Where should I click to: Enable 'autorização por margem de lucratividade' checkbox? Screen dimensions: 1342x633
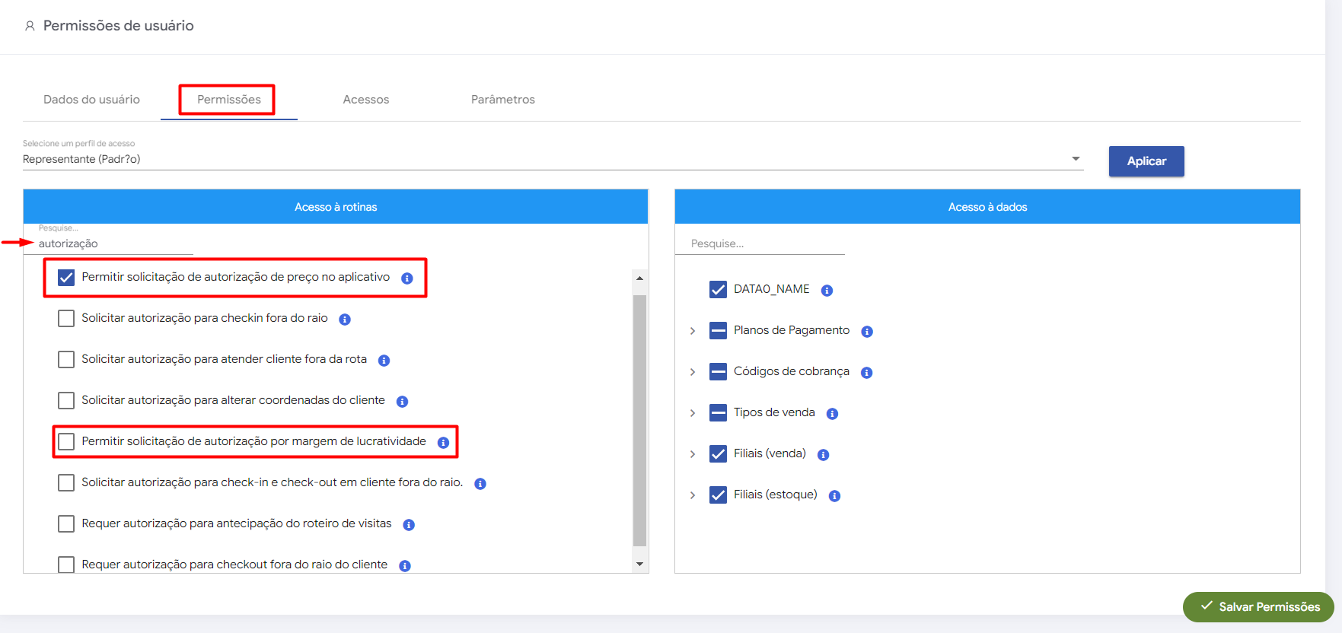point(66,442)
